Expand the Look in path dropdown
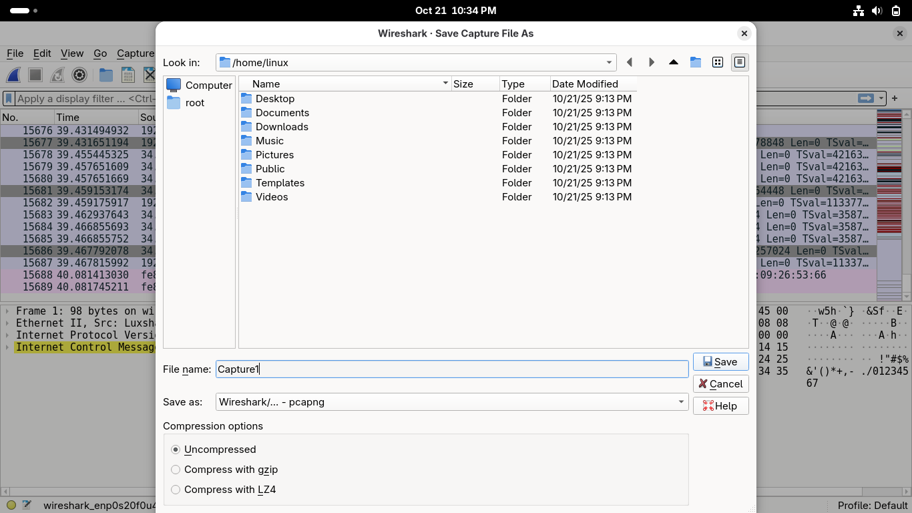 click(609, 63)
